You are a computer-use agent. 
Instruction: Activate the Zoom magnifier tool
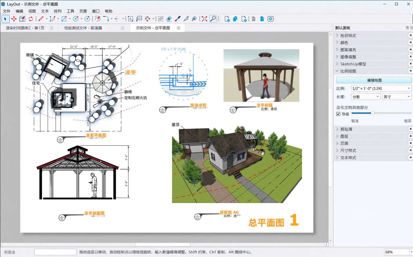click(x=213, y=19)
